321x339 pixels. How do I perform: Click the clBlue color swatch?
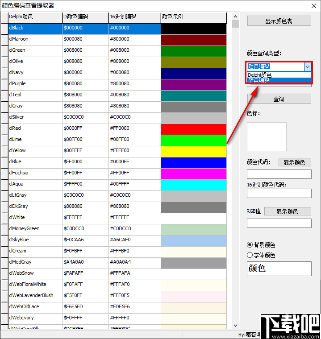pos(194,162)
